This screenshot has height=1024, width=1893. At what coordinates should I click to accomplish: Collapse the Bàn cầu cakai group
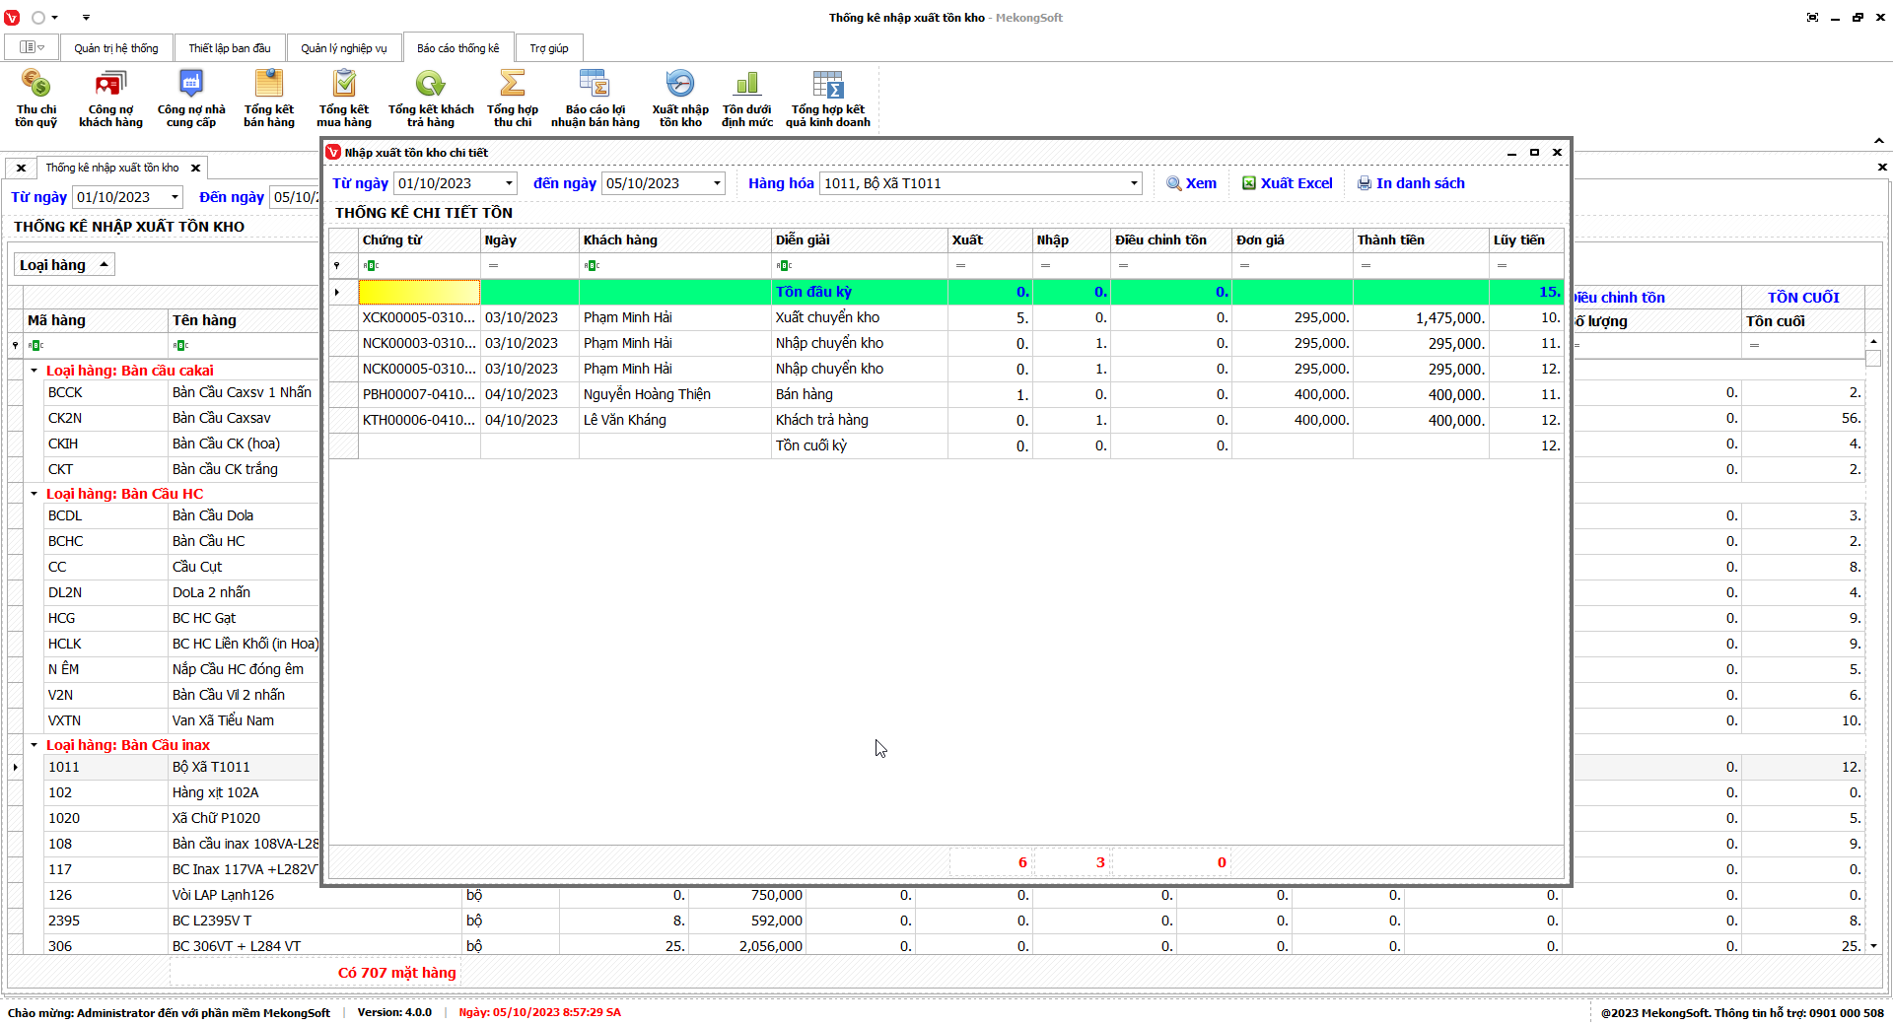[34, 371]
